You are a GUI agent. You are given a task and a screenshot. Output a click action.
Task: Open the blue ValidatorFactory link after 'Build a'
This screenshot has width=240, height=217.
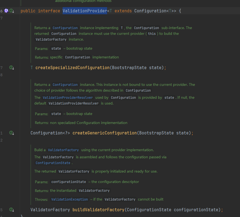tap(63, 150)
